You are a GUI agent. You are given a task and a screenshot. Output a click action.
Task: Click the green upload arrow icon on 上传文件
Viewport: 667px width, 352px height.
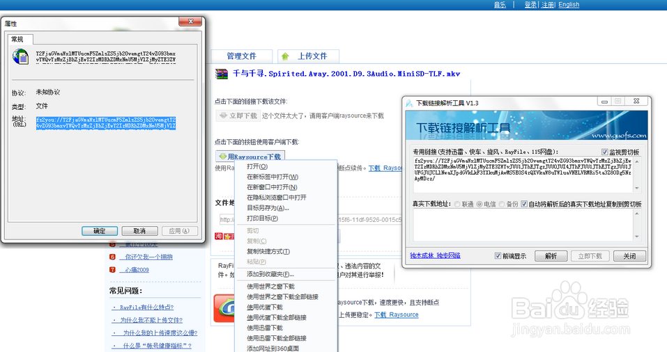point(285,56)
